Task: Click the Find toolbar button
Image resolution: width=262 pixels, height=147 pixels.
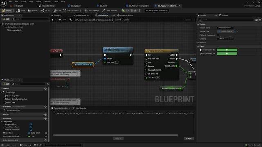Action: pyautogui.click(x=57, y=11)
